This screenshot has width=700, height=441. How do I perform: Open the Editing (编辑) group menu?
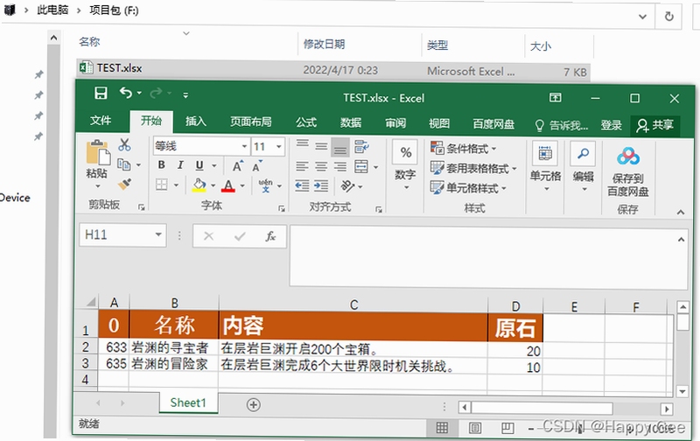click(583, 167)
